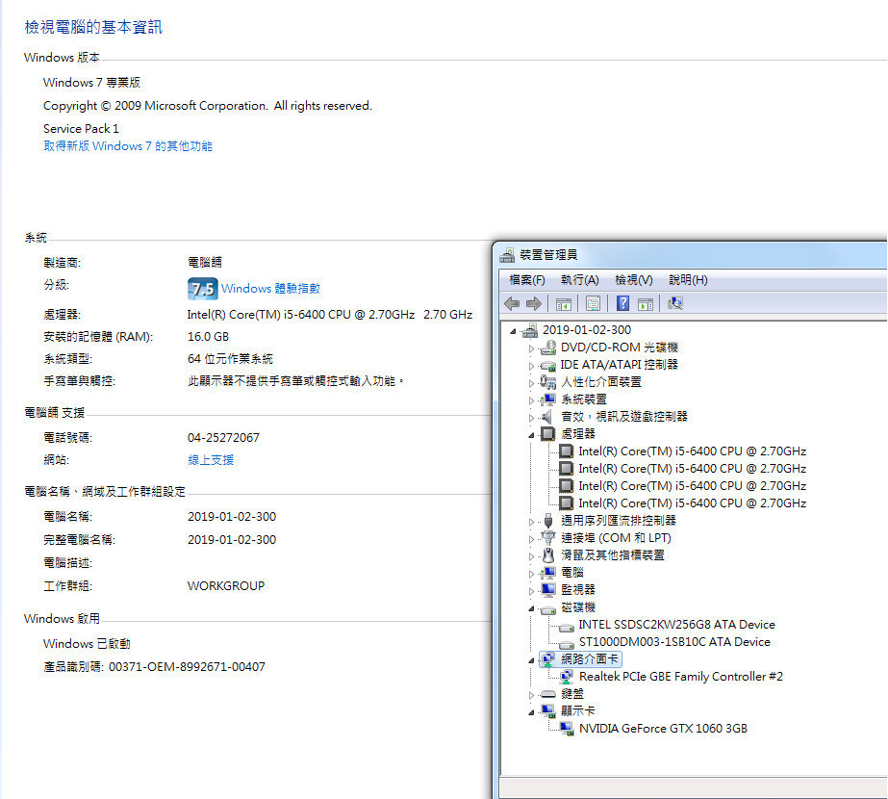Collapse the 磁碟機 node
Screen dimensions: 888x799
click(531, 608)
